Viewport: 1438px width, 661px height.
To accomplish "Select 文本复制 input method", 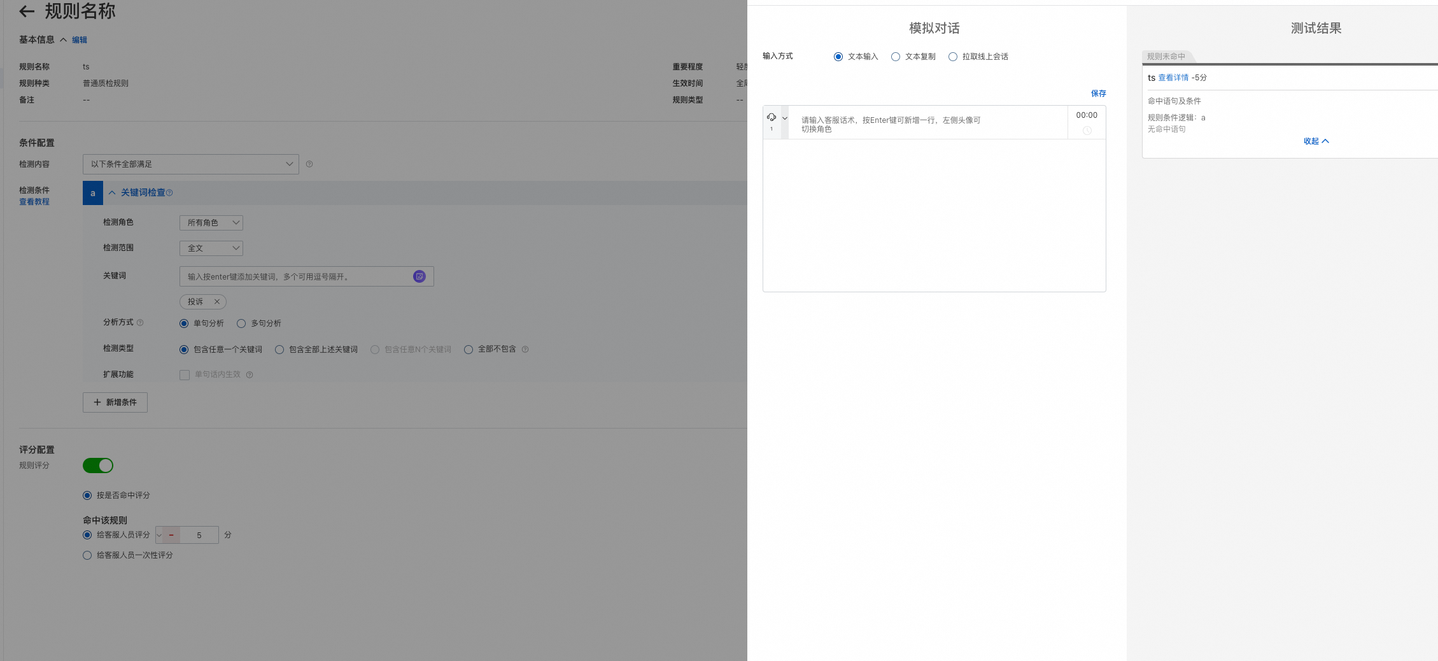I will 896,57.
